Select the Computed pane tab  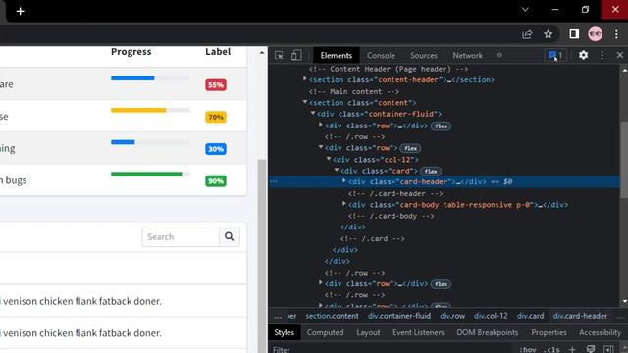(x=325, y=332)
